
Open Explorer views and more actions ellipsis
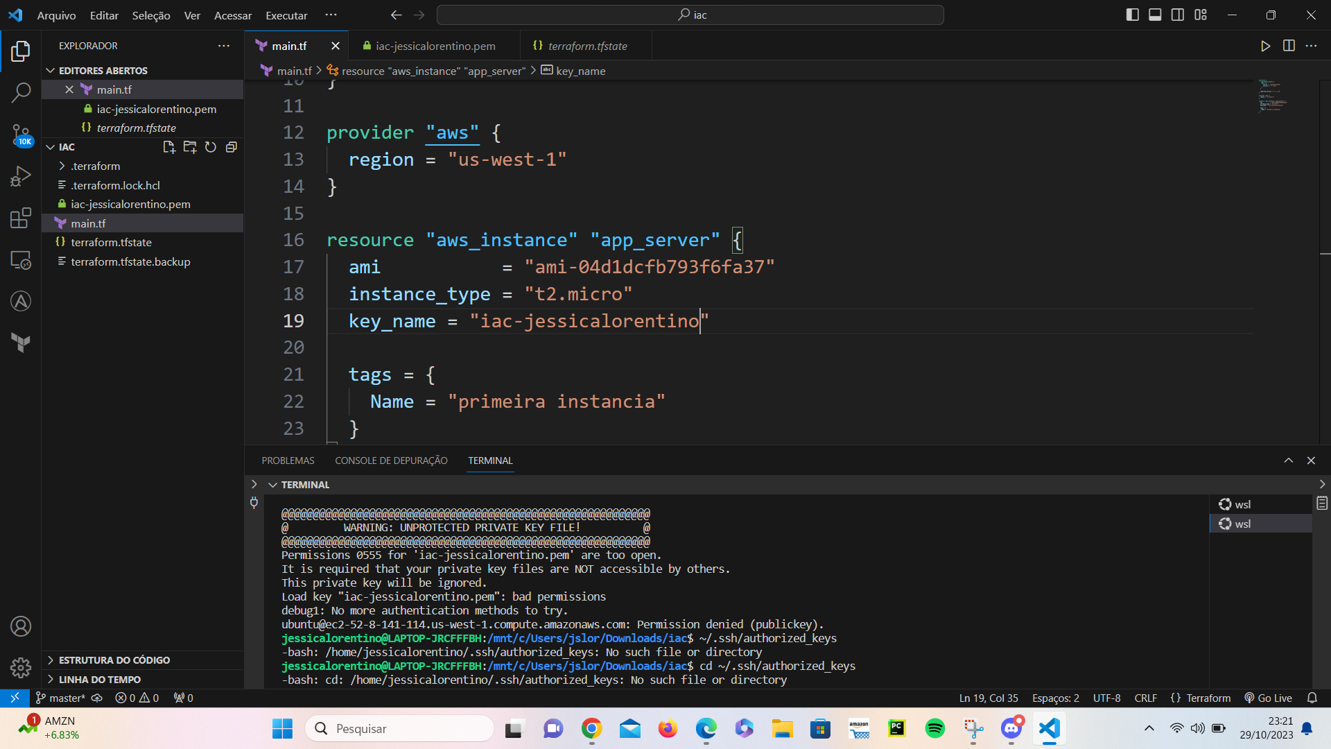[x=223, y=46]
